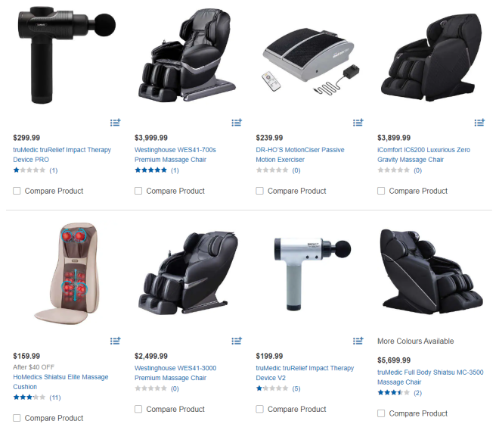Screen dimensions: 499x424
Task: Click add-to-list icon for DR-HO'S MotionCiser
Action: [358, 123]
